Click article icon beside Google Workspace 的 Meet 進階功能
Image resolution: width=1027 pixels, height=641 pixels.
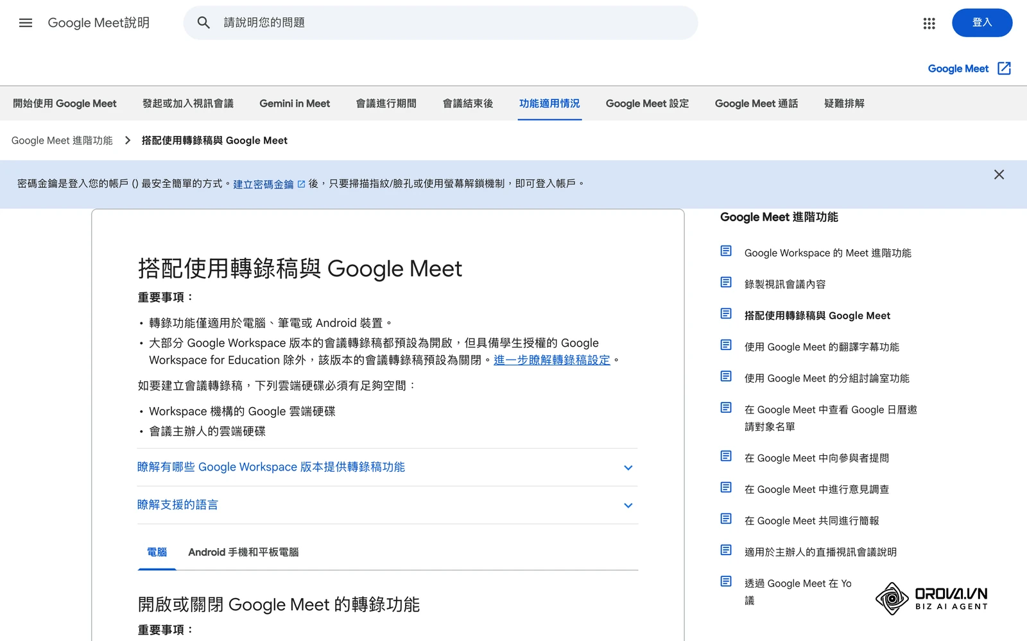(x=726, y=251)
